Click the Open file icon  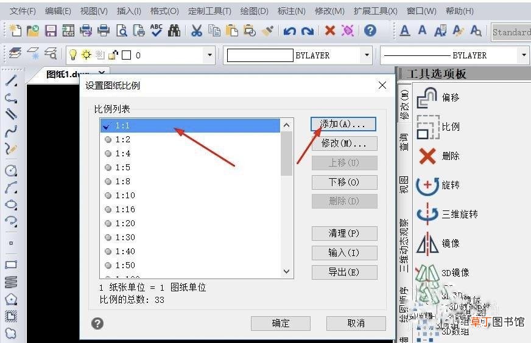(x=33, y=31)
